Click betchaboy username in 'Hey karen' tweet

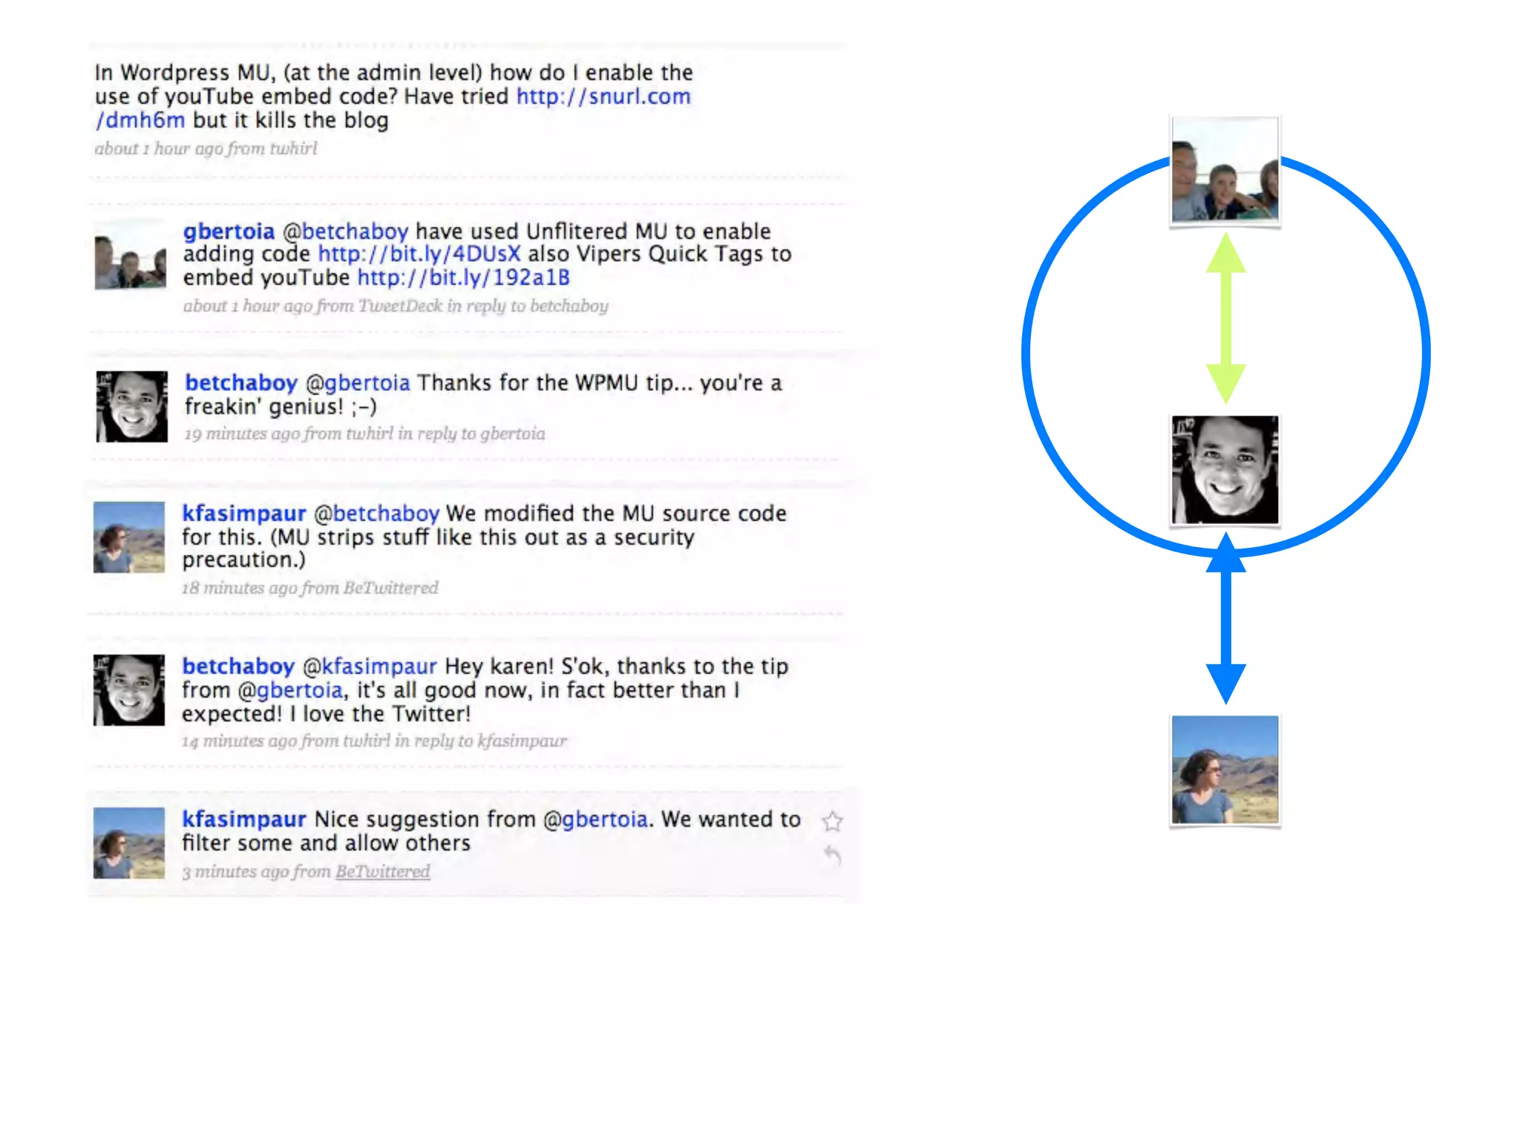tap(238, 666)
